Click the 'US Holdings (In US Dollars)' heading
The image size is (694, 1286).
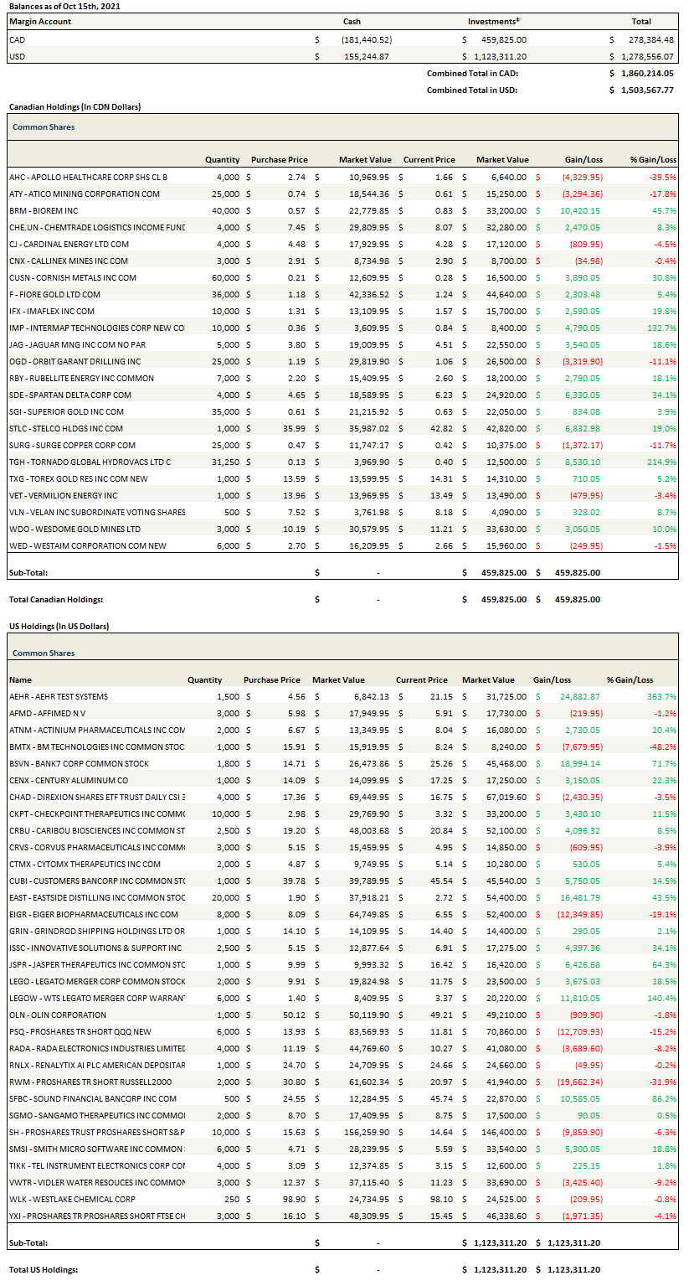click(x=59, y=626)
